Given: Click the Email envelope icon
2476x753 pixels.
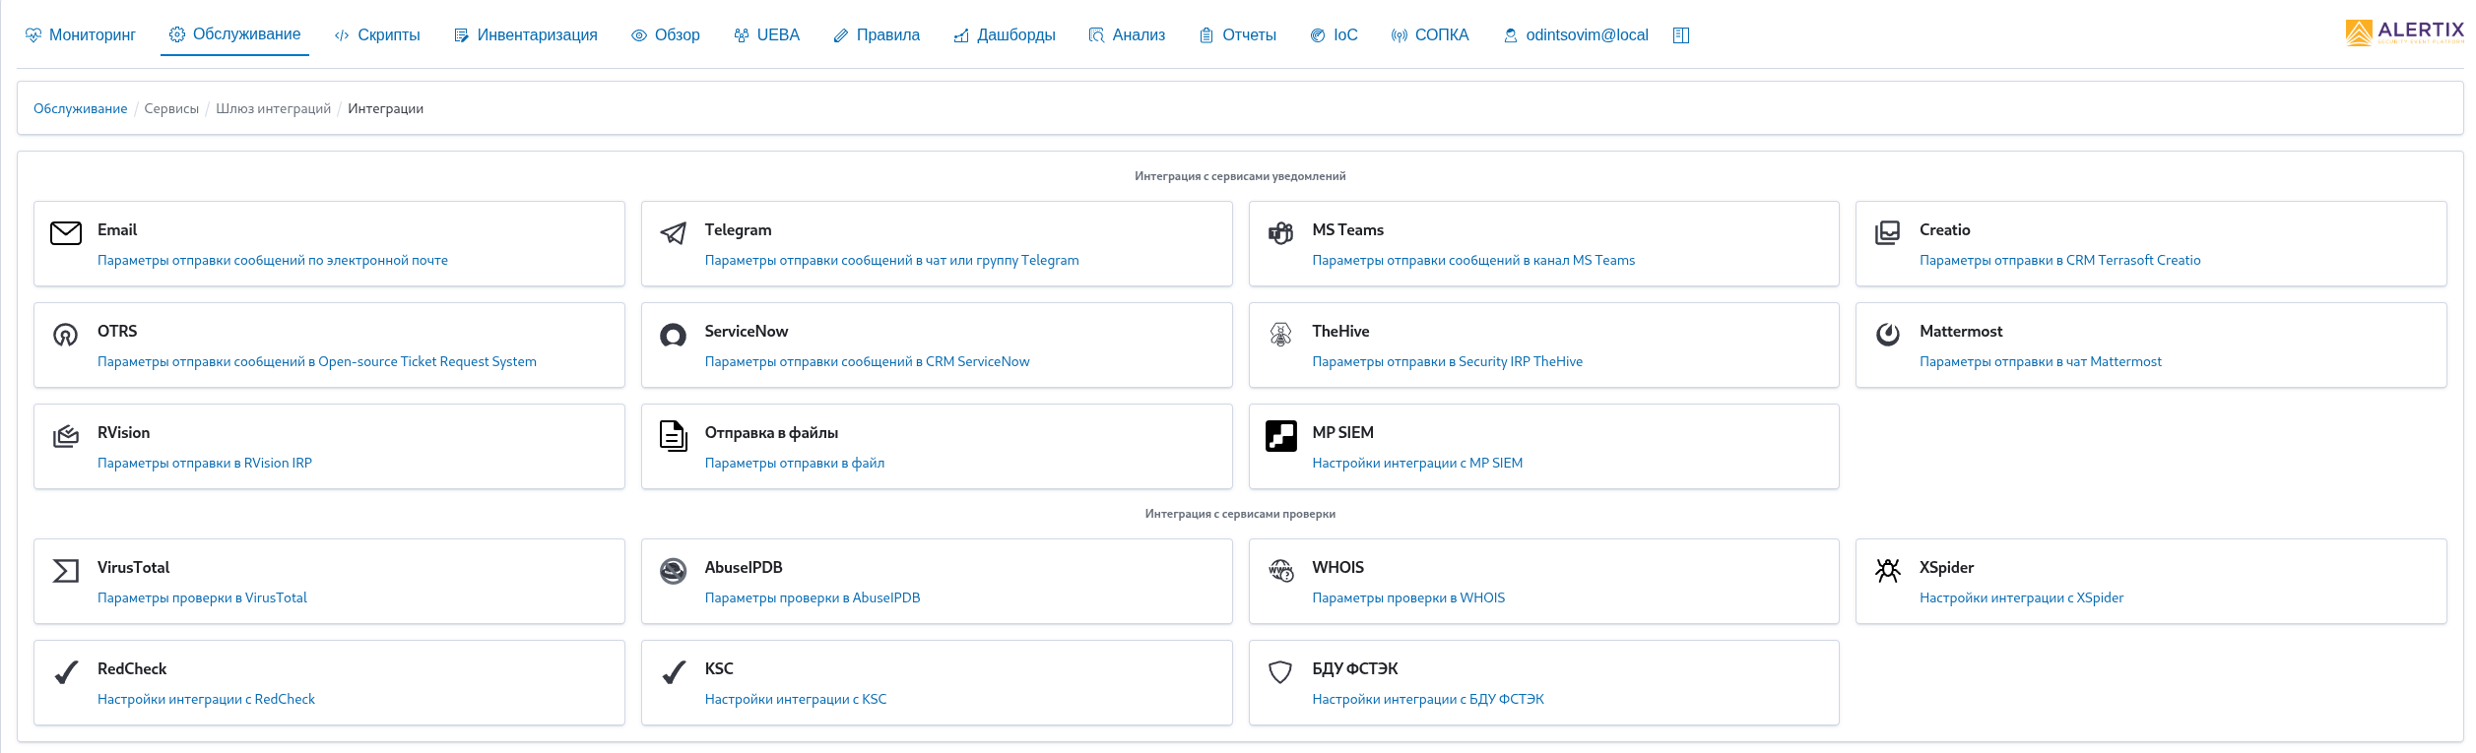Looking at the screenshot, I should click(x=66, y=233).
